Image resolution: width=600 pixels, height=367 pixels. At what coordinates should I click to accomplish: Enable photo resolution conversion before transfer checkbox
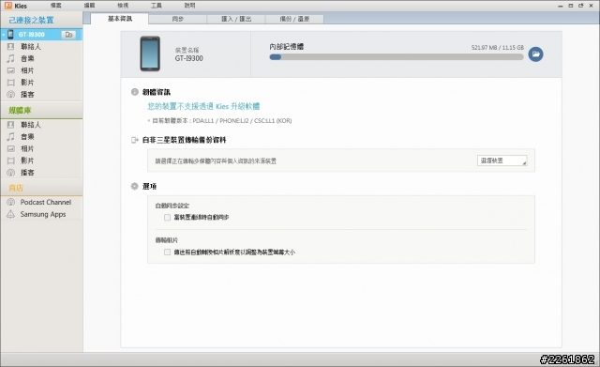click(167, 252)
